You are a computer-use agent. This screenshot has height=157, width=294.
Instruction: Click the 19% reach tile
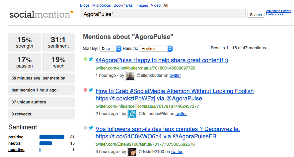(58, 62)
